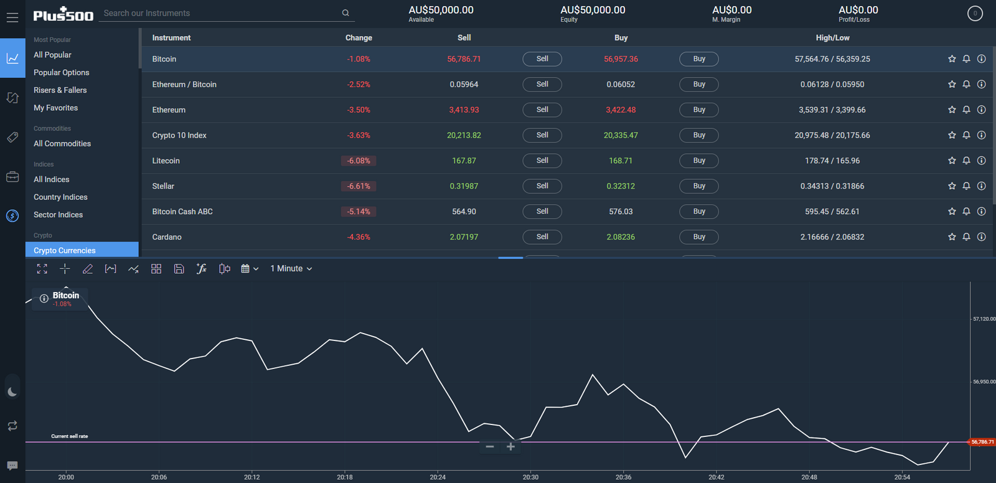Select All Popular category
Screen dimensions: 996x483
pos(53,55)
